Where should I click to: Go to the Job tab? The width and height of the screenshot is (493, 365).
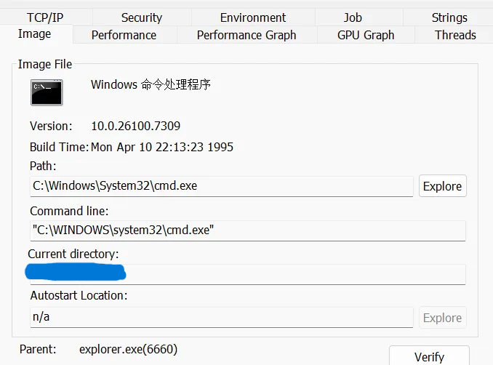coord(353,17)
